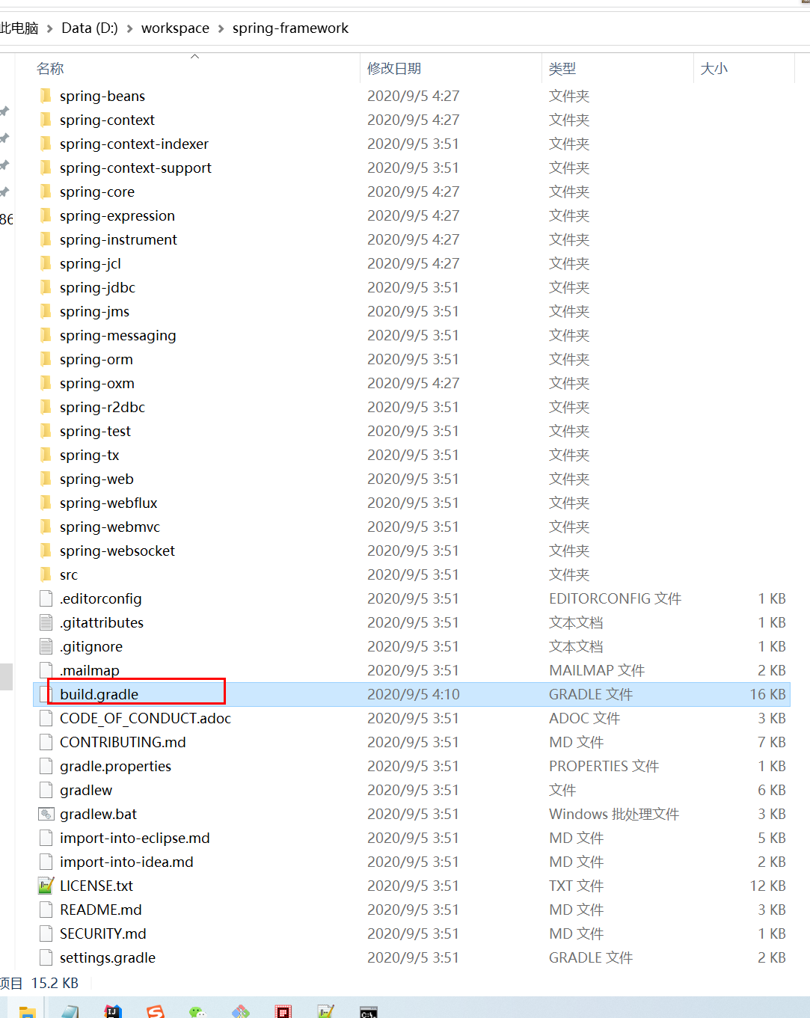Select the spring-instrument folder name
The width and height of the screenshot is (810, 1018).
click(118, 239)
